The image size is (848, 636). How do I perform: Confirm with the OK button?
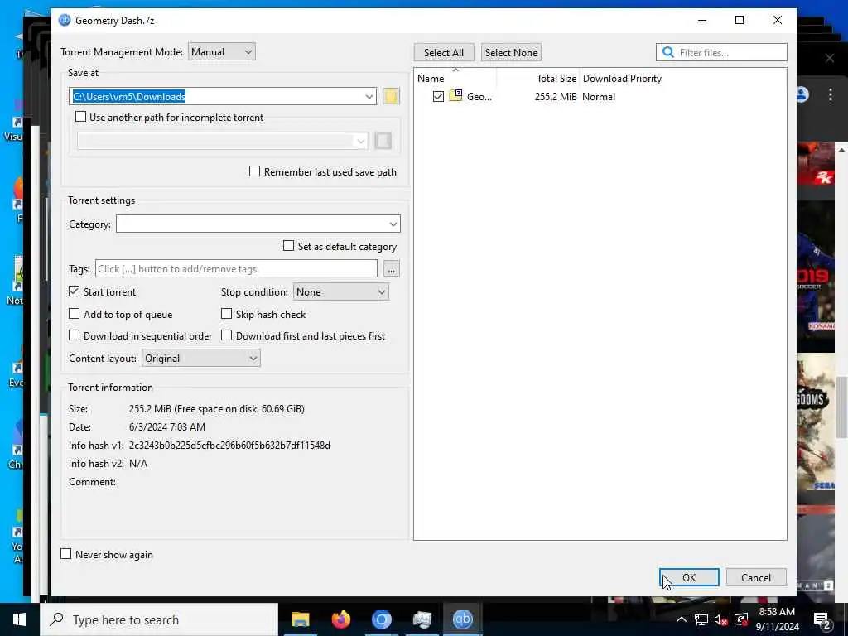[689, 577]
